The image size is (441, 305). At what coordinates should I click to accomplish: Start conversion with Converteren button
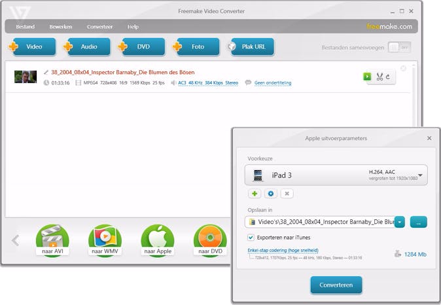[336, 285]
